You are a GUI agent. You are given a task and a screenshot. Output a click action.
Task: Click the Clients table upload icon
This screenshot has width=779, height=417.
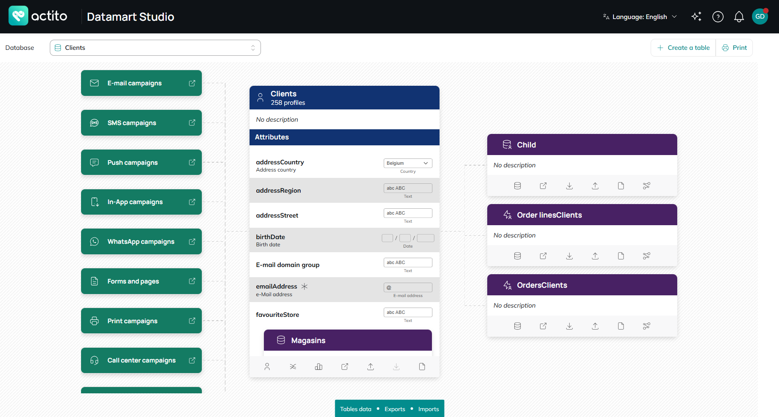pos(370,367)
